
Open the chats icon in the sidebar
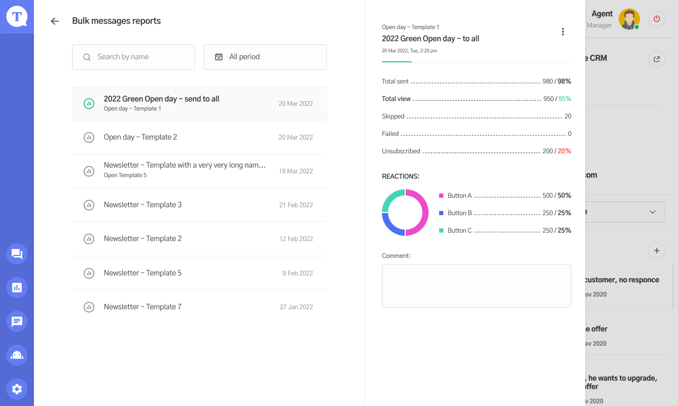(x=17, y=254)
